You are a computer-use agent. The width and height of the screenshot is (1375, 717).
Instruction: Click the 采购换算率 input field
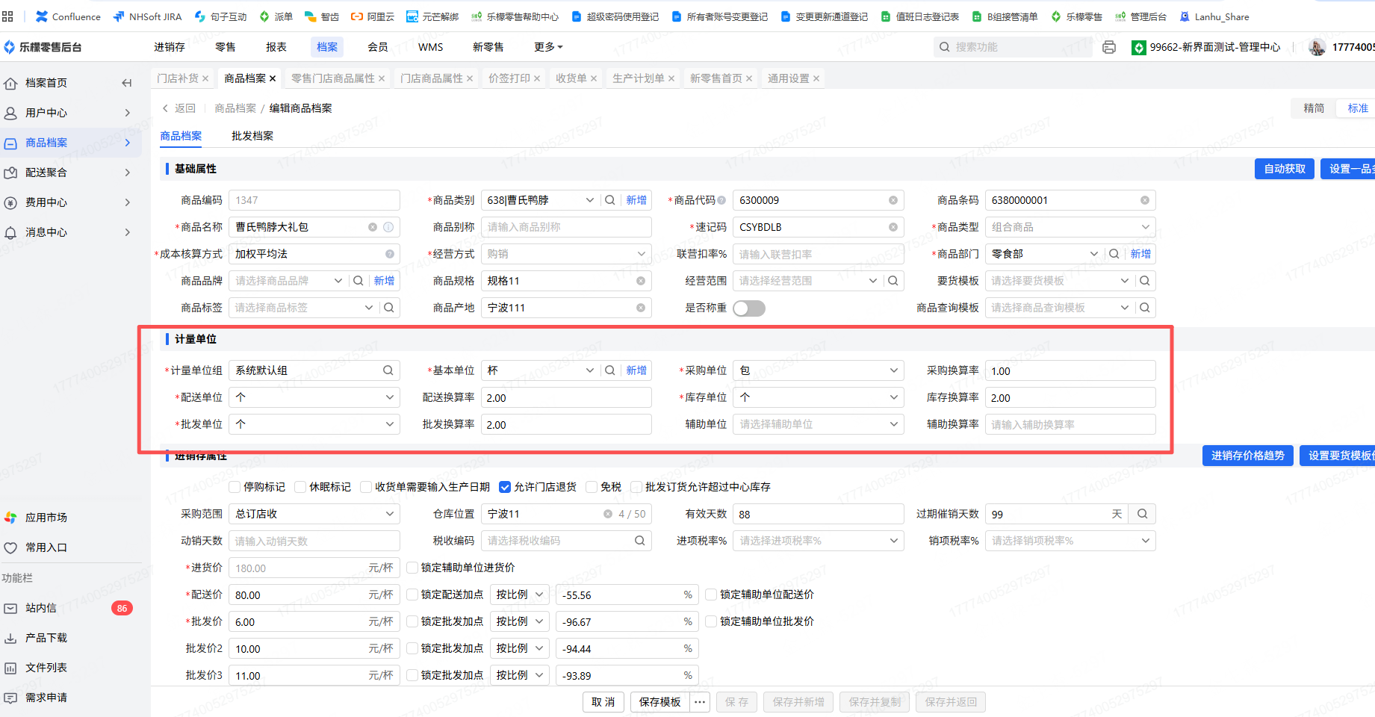coord(1070,370)
